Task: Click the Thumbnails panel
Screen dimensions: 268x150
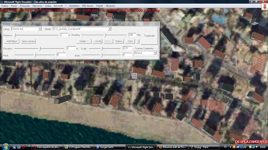Action: [149, 36]
